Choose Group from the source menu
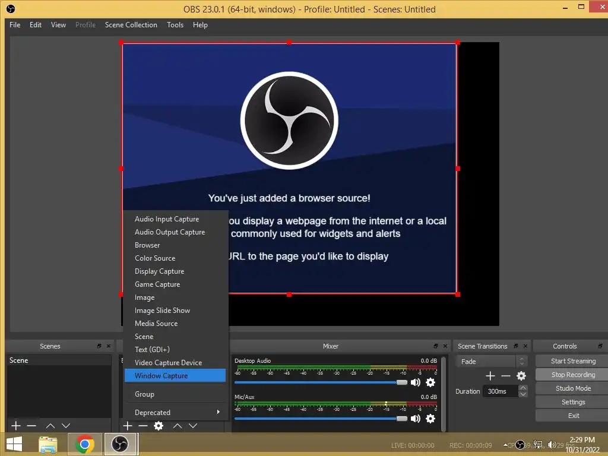Screen dimensions: 608x456 pos(175,394)
